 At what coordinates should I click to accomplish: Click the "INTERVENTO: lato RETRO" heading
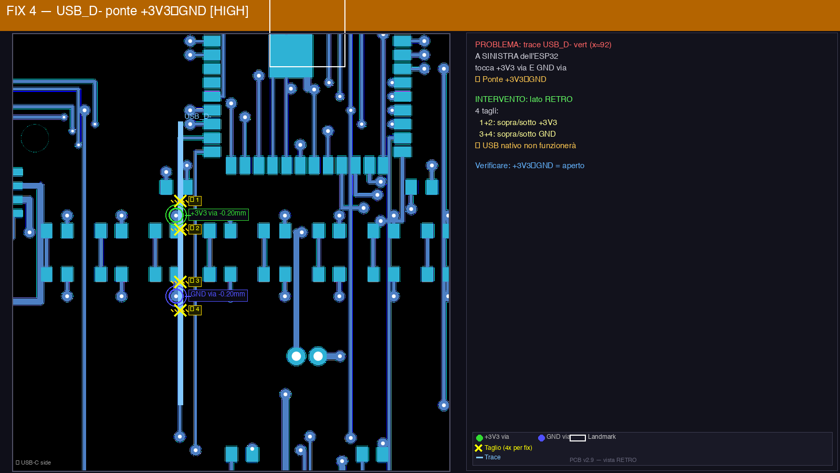[523, 99]
